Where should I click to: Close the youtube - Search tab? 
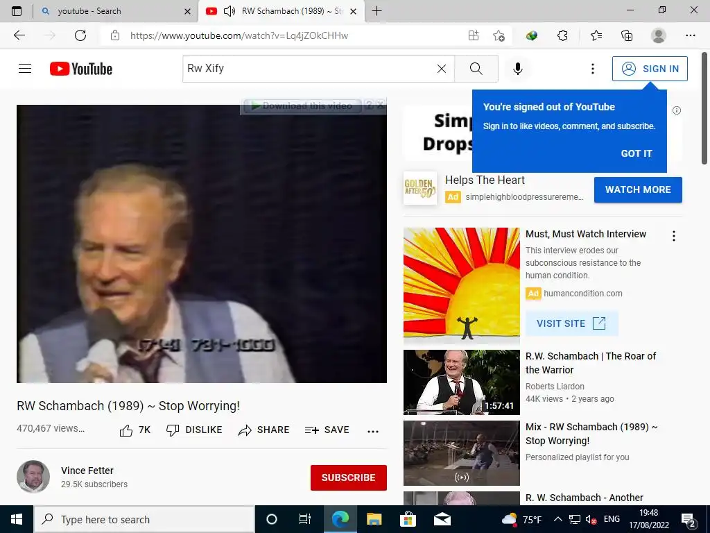(x=187, y=11)
